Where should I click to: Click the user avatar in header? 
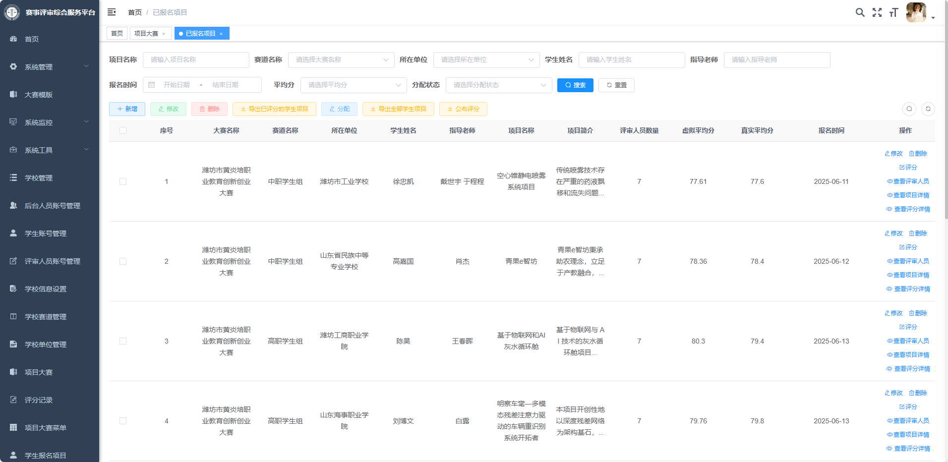[916, 12]
